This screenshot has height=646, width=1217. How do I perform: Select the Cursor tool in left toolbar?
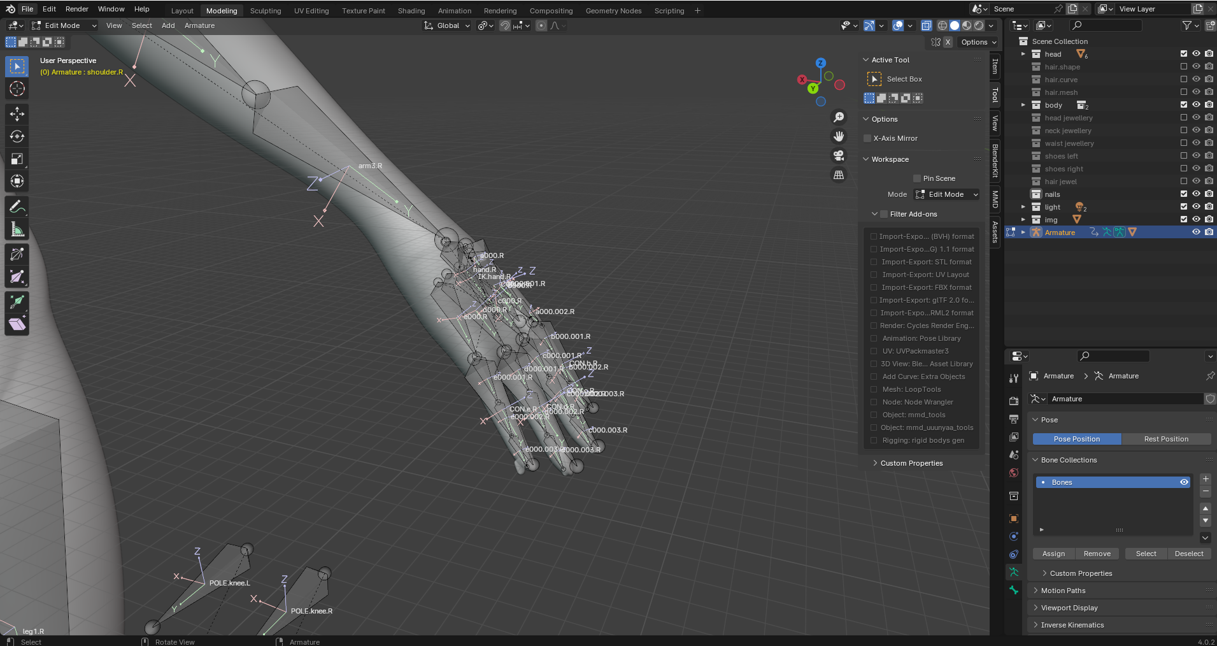pos(17,89)
